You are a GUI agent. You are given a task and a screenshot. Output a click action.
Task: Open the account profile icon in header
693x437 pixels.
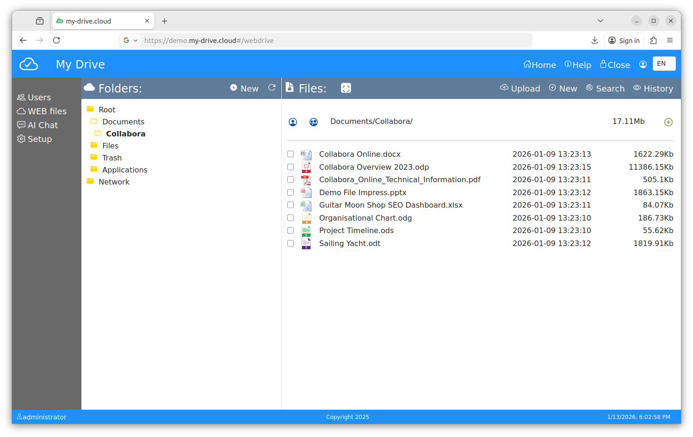click(643, 65)
